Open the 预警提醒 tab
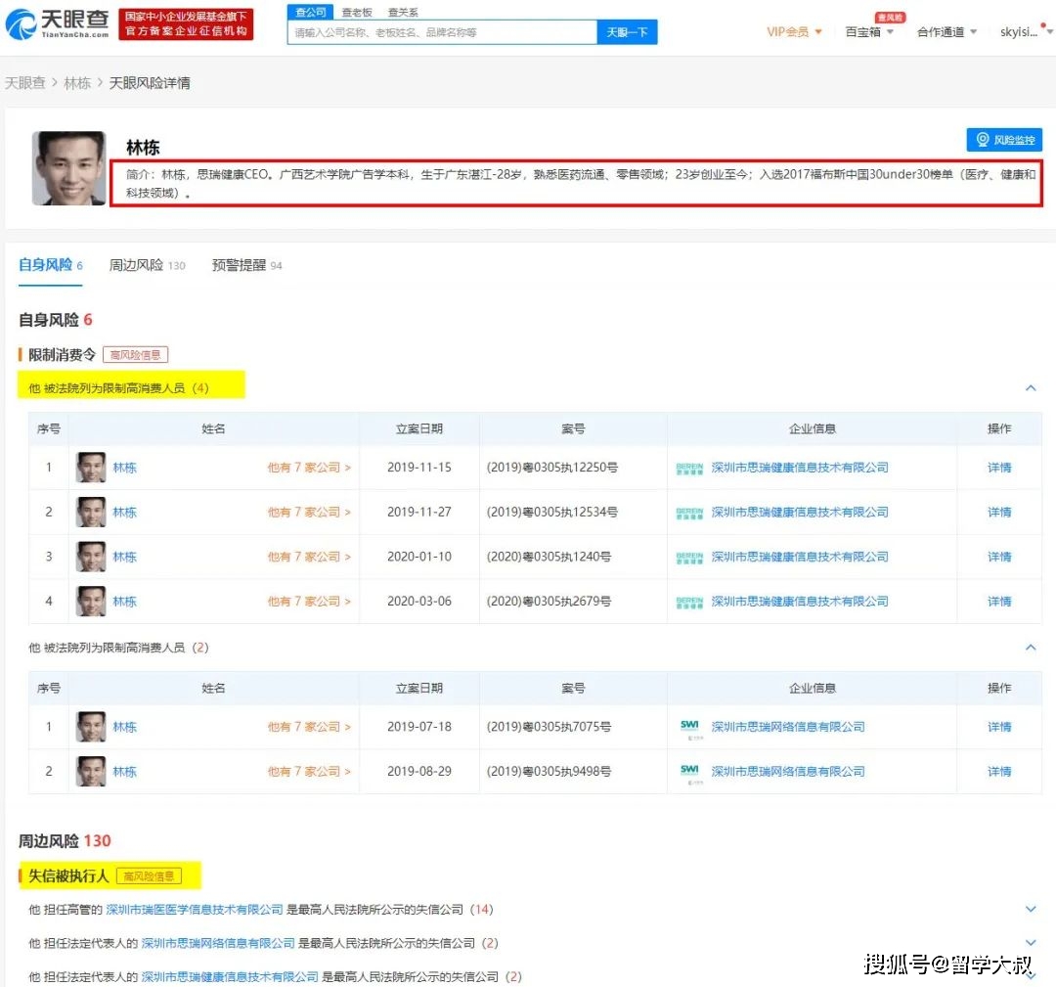1056x987 pixels. pos(238,264)
